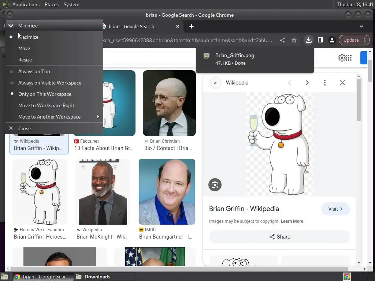Close the brian - Google Search tab

(x=178, y=26)
